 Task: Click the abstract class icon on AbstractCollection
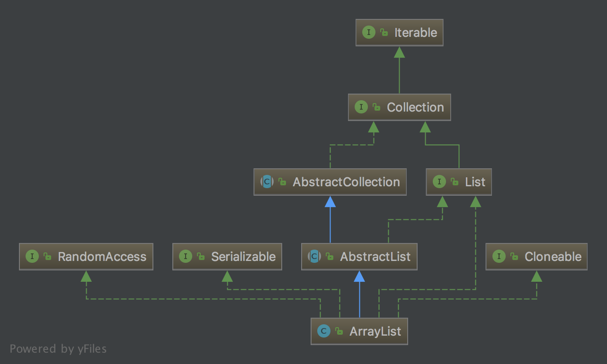click(267, 182)
